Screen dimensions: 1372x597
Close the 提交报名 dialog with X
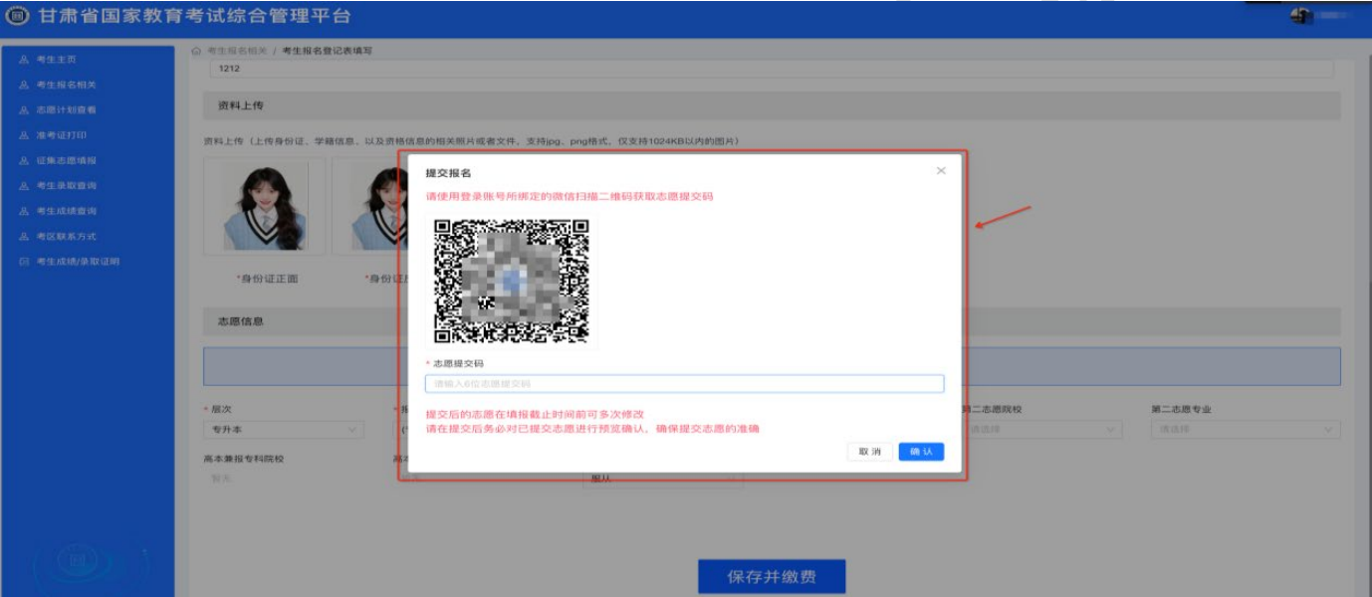pos(941,171)
